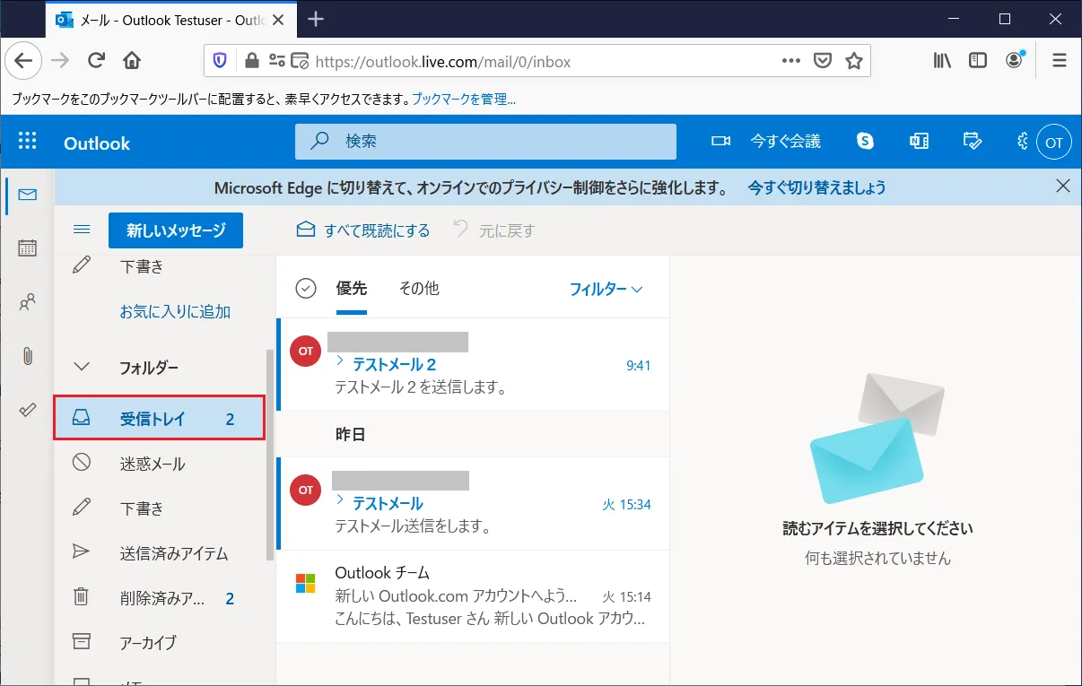Viewport: 1082px width, 686px height.
Task: Show tracking protection shield info
Action: click(221, 61)
